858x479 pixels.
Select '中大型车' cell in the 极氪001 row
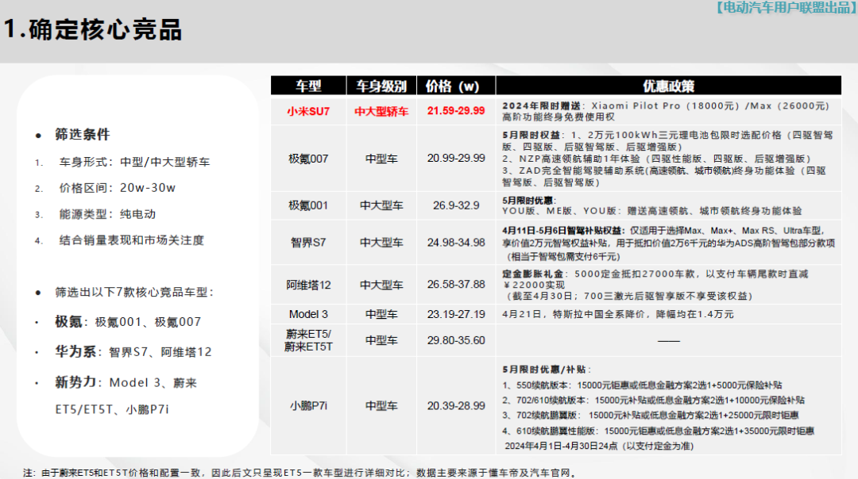point(381,205)
